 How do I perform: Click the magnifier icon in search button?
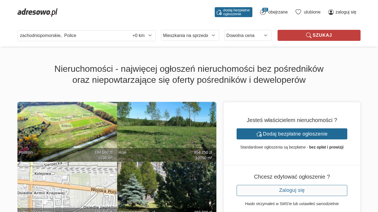pyautogui.click(x=309, y=35)
